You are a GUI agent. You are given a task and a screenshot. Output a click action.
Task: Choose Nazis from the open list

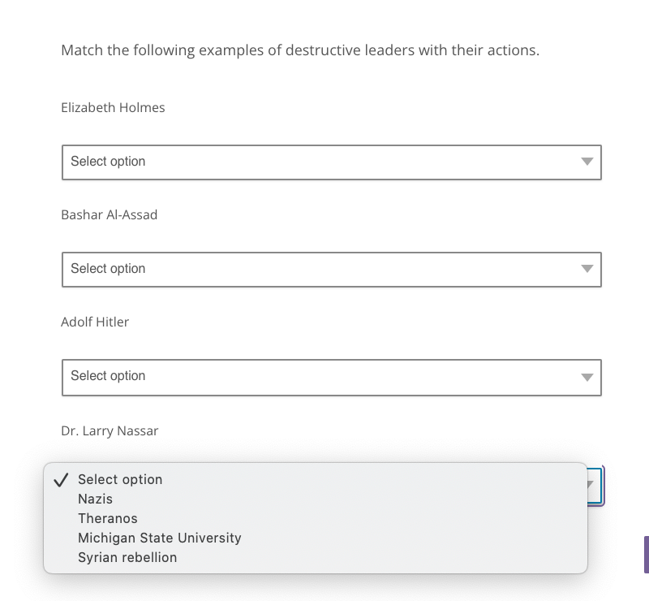pos(96,499)
